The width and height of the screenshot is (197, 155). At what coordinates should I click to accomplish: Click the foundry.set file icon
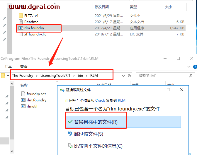coord(23,94)
